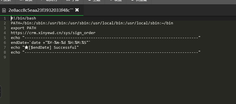Screen dimensions: 236x104
Task: Click line number 1 in the gutter
Action: (5, 18)
